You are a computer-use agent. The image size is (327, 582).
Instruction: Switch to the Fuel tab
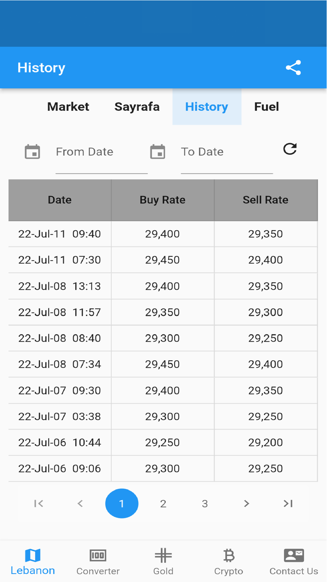point(266,107)
